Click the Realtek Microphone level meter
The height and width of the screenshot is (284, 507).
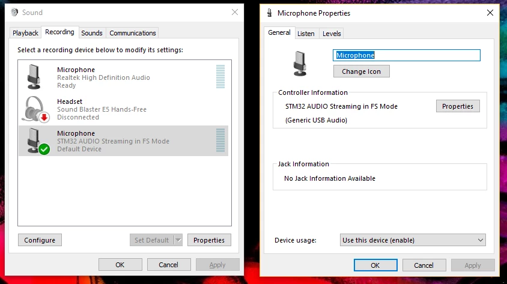(220, 77)
